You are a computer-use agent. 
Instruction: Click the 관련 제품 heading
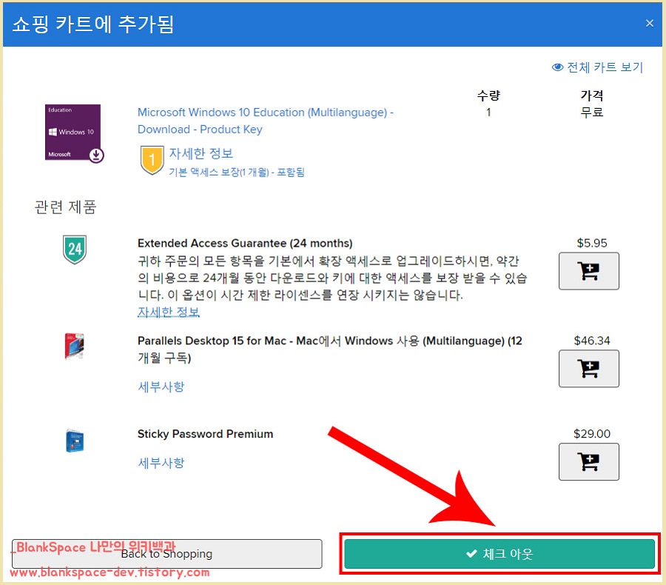(65, 207)
